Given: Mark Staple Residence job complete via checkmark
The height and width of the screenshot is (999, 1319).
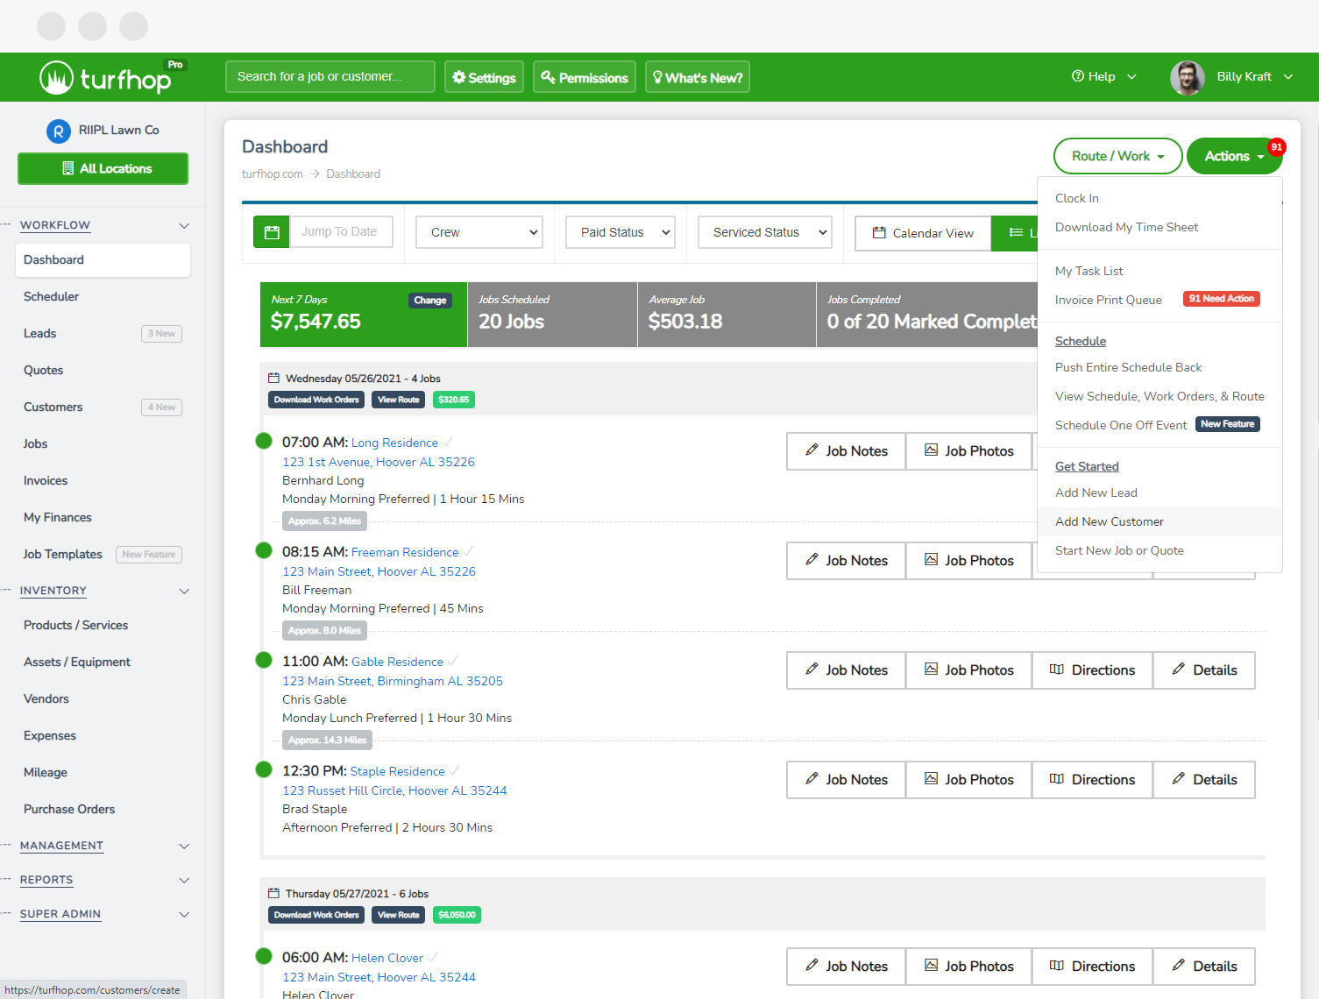Looking at the screenshot, I should tap(454, 771).
